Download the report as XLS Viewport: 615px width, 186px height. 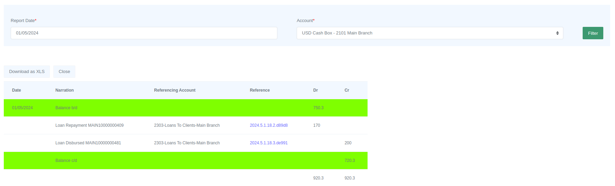click(x=27, y=72)
